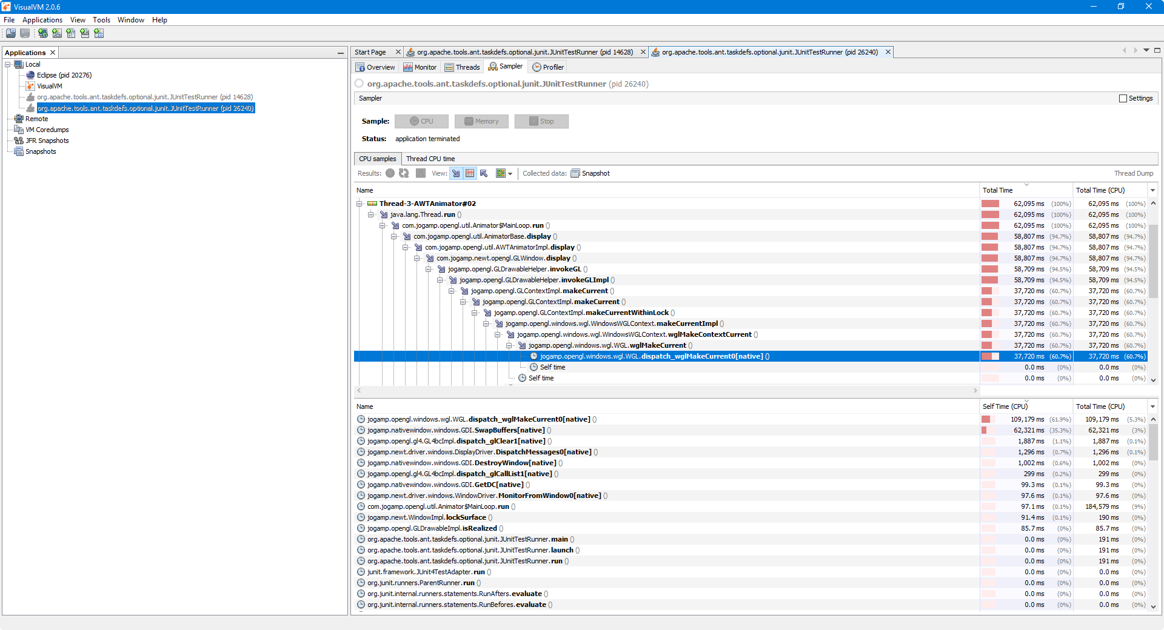Open the Tools menu

(x=101, y=20)
